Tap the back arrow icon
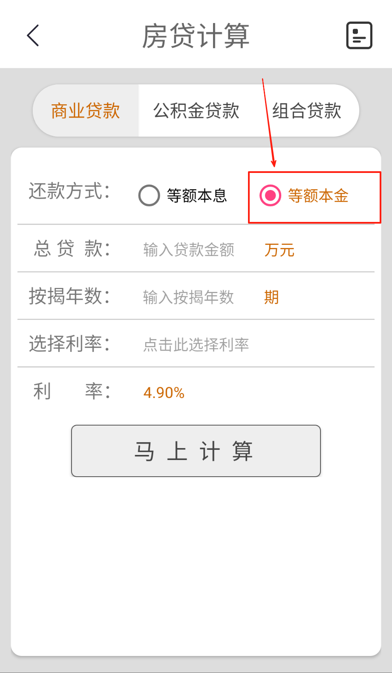The height and width of the screenshot is (673, 392). (x=33, y=35)
